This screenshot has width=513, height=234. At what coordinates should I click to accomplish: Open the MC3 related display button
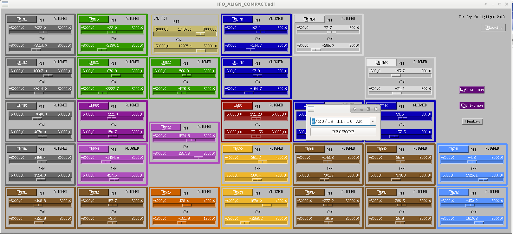(x=94, y=19)
